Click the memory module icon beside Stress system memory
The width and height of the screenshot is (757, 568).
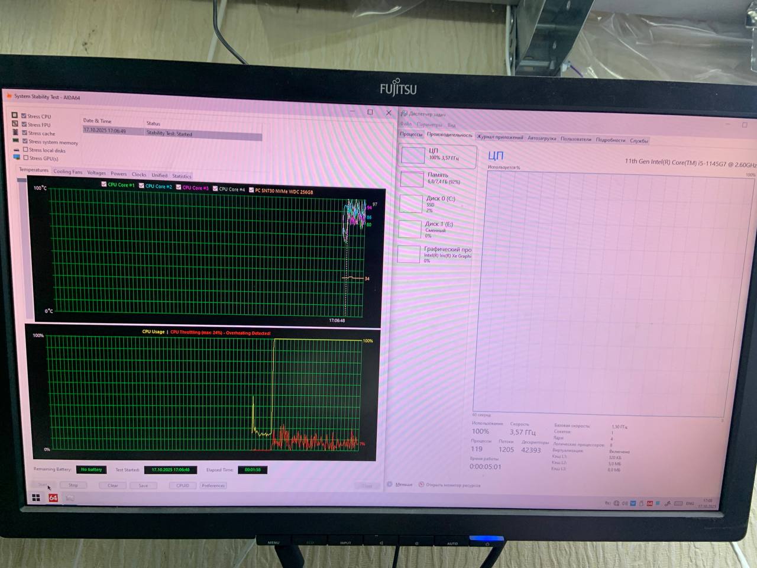pos(16,141)
